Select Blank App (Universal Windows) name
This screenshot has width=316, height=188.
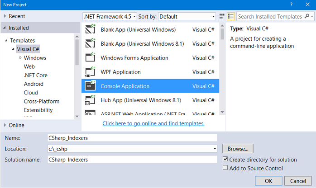coord(138,29)
